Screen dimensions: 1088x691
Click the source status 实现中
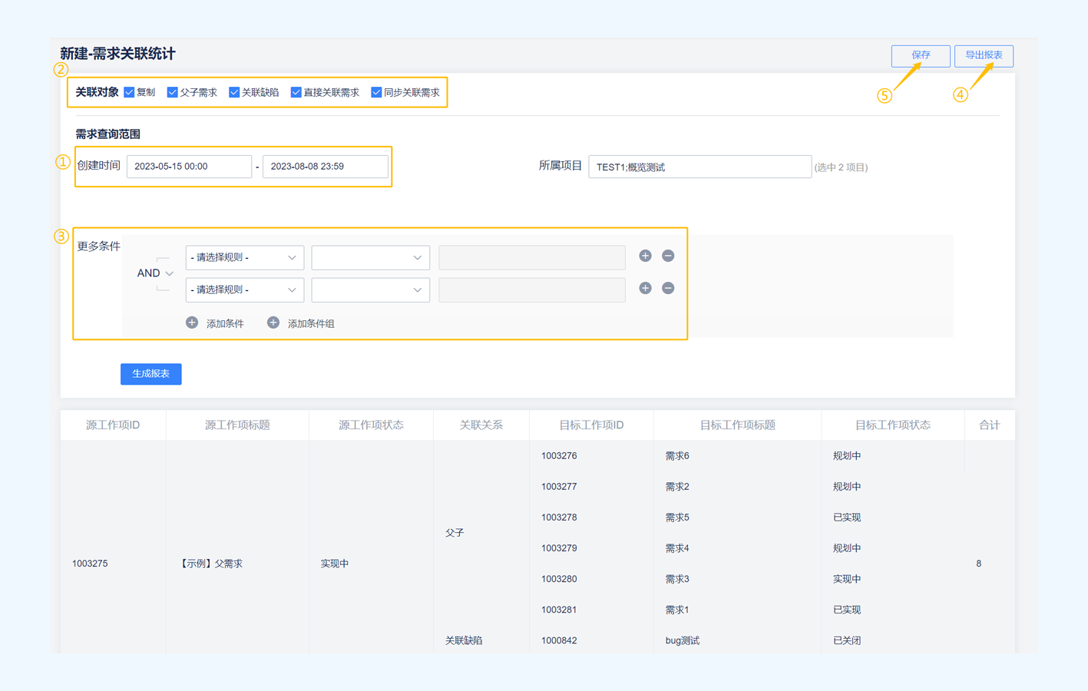(335, 564)
